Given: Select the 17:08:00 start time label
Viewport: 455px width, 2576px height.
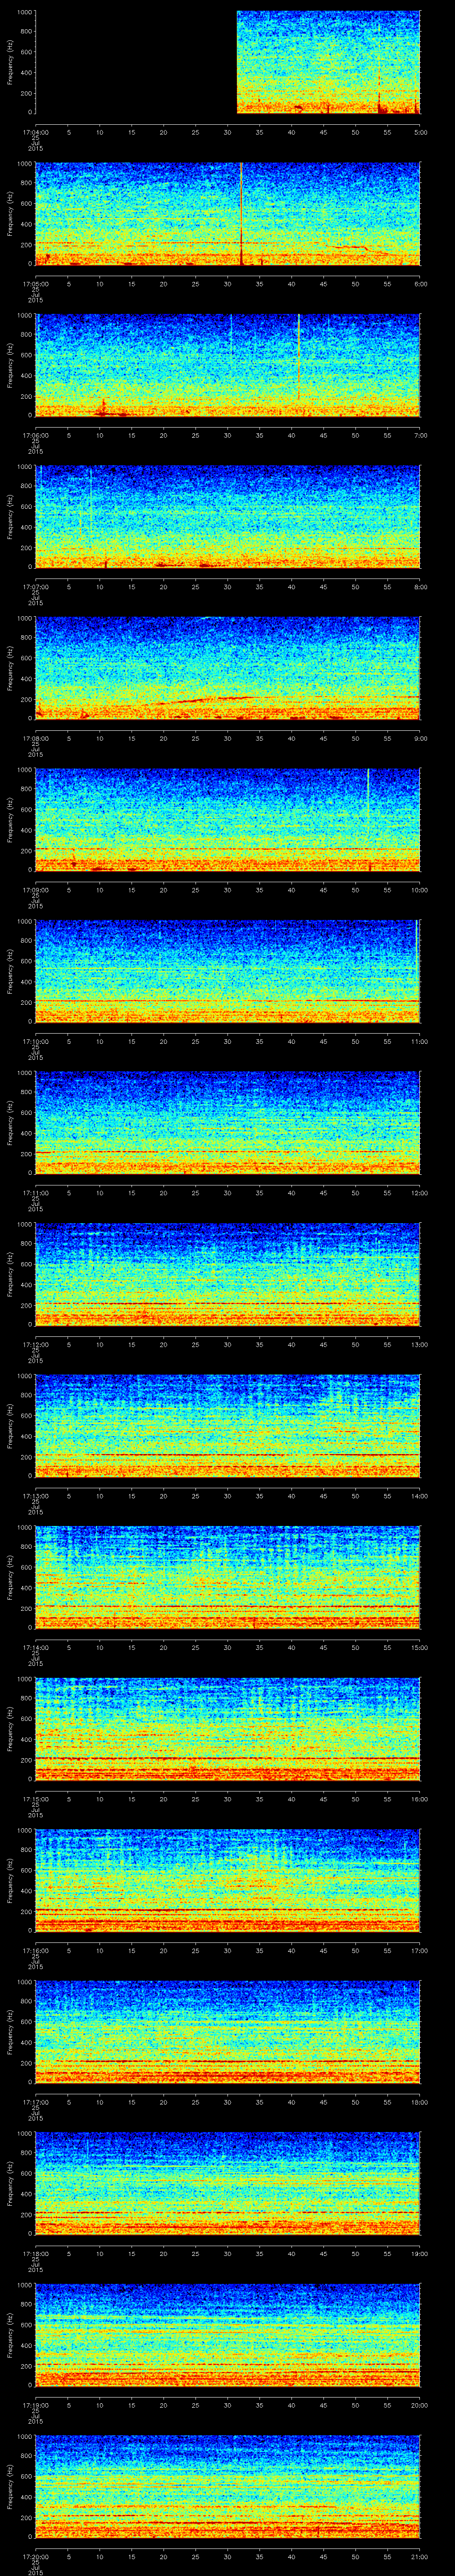Looking at the screenshot, I should (x=35, y=738).
